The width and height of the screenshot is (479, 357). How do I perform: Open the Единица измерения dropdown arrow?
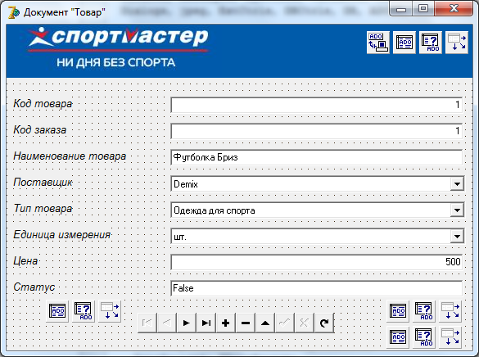click(458, 236)
